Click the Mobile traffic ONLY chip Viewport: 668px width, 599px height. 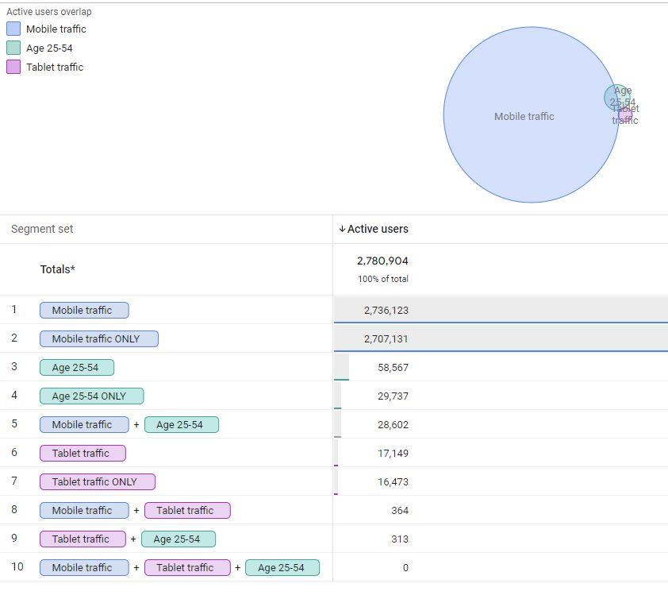99,338
